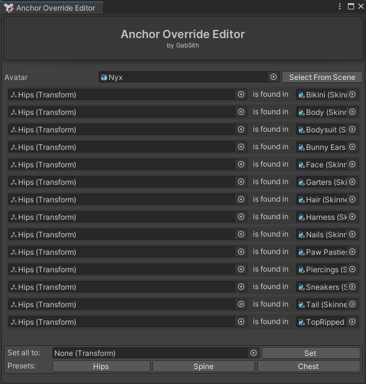Screen dimensions: 366x384
Task: Open transform picker in the Piercings row
Action: (241, 269)
